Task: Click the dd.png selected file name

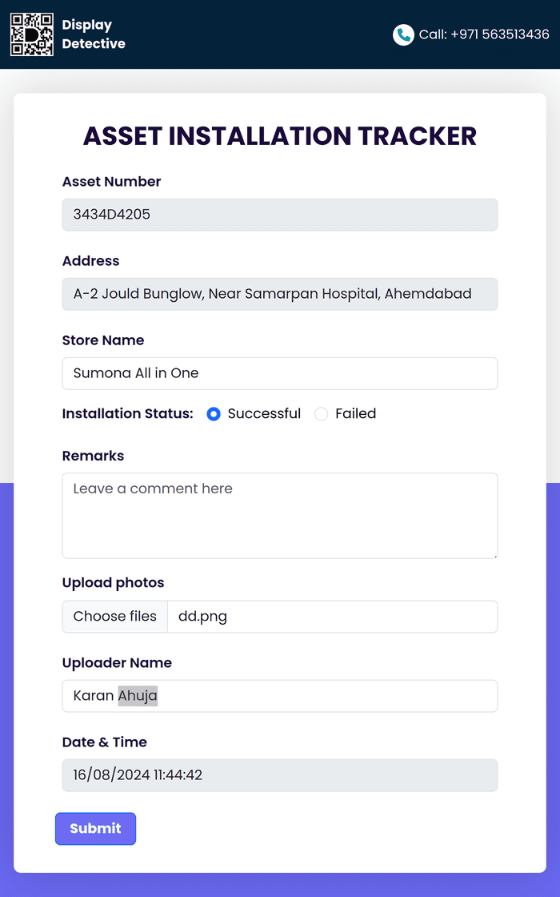Action: click(x=203, y=617)
